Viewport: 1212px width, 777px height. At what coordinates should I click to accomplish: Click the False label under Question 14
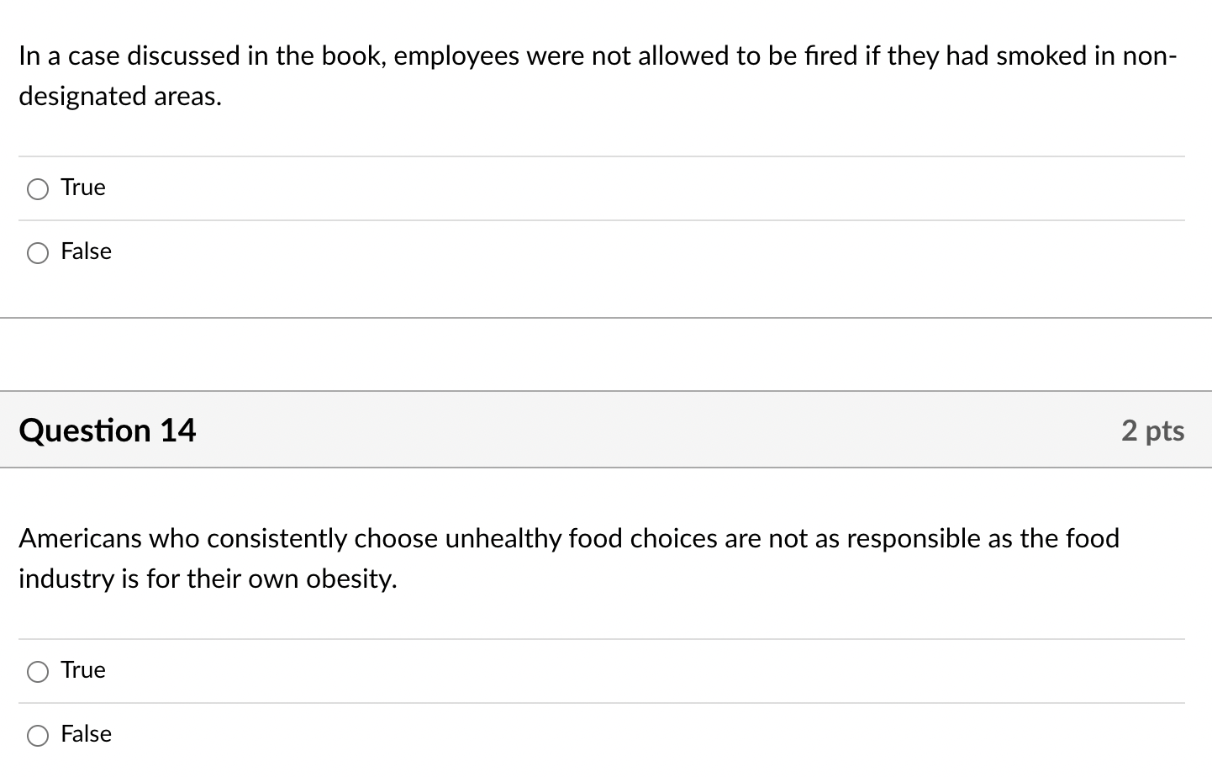tap(85, 734)
